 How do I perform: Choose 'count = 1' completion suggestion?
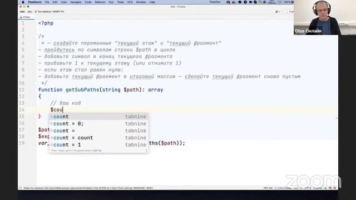(98, 144)
